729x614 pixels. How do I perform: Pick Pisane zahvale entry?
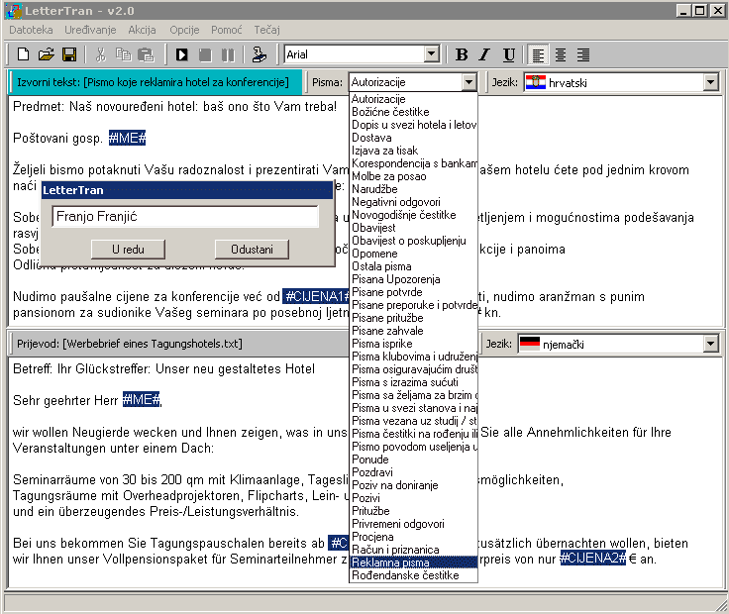[413, 331]
